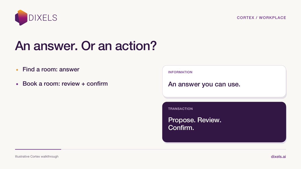The width and height of the screenshot is (301, 169).
Task: Select the Find a room: answer bullet text
Action: coord(51,69)
